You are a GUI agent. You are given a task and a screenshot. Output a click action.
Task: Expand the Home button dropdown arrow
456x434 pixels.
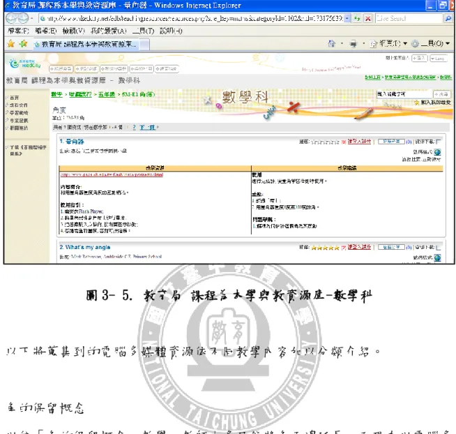(x=342, y=44)
